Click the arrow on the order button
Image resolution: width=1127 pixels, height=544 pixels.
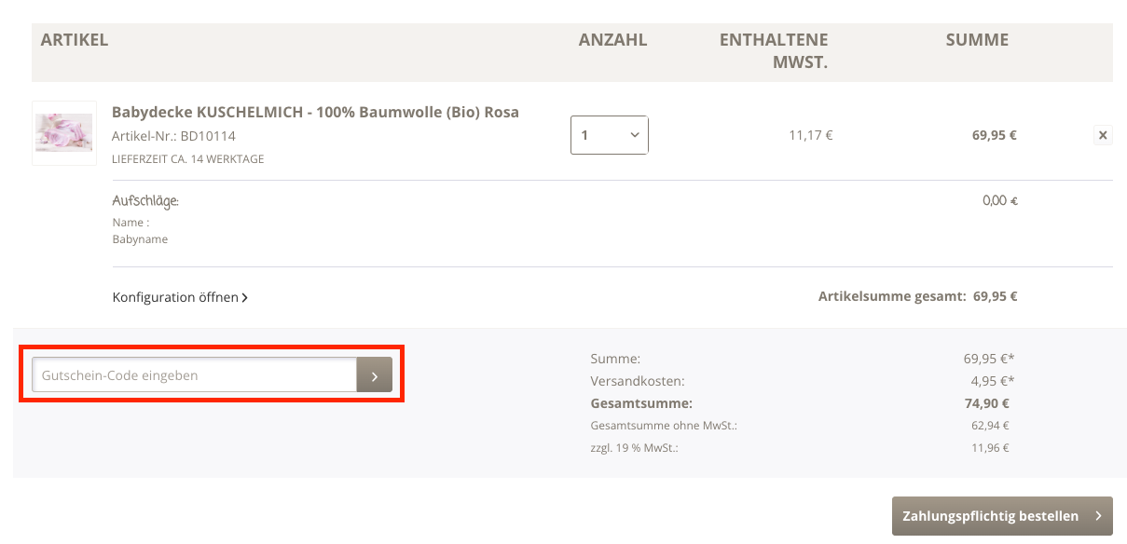[1098, 516]
